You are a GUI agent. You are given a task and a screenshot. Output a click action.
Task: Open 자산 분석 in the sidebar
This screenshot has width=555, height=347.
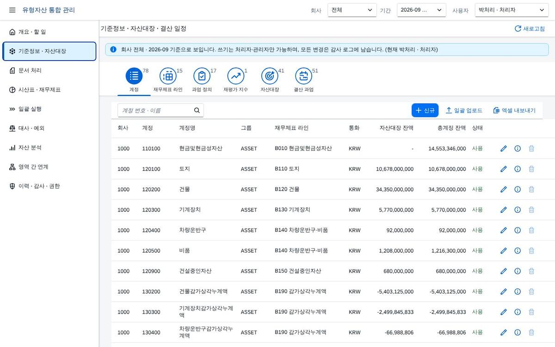click(49, 148)
